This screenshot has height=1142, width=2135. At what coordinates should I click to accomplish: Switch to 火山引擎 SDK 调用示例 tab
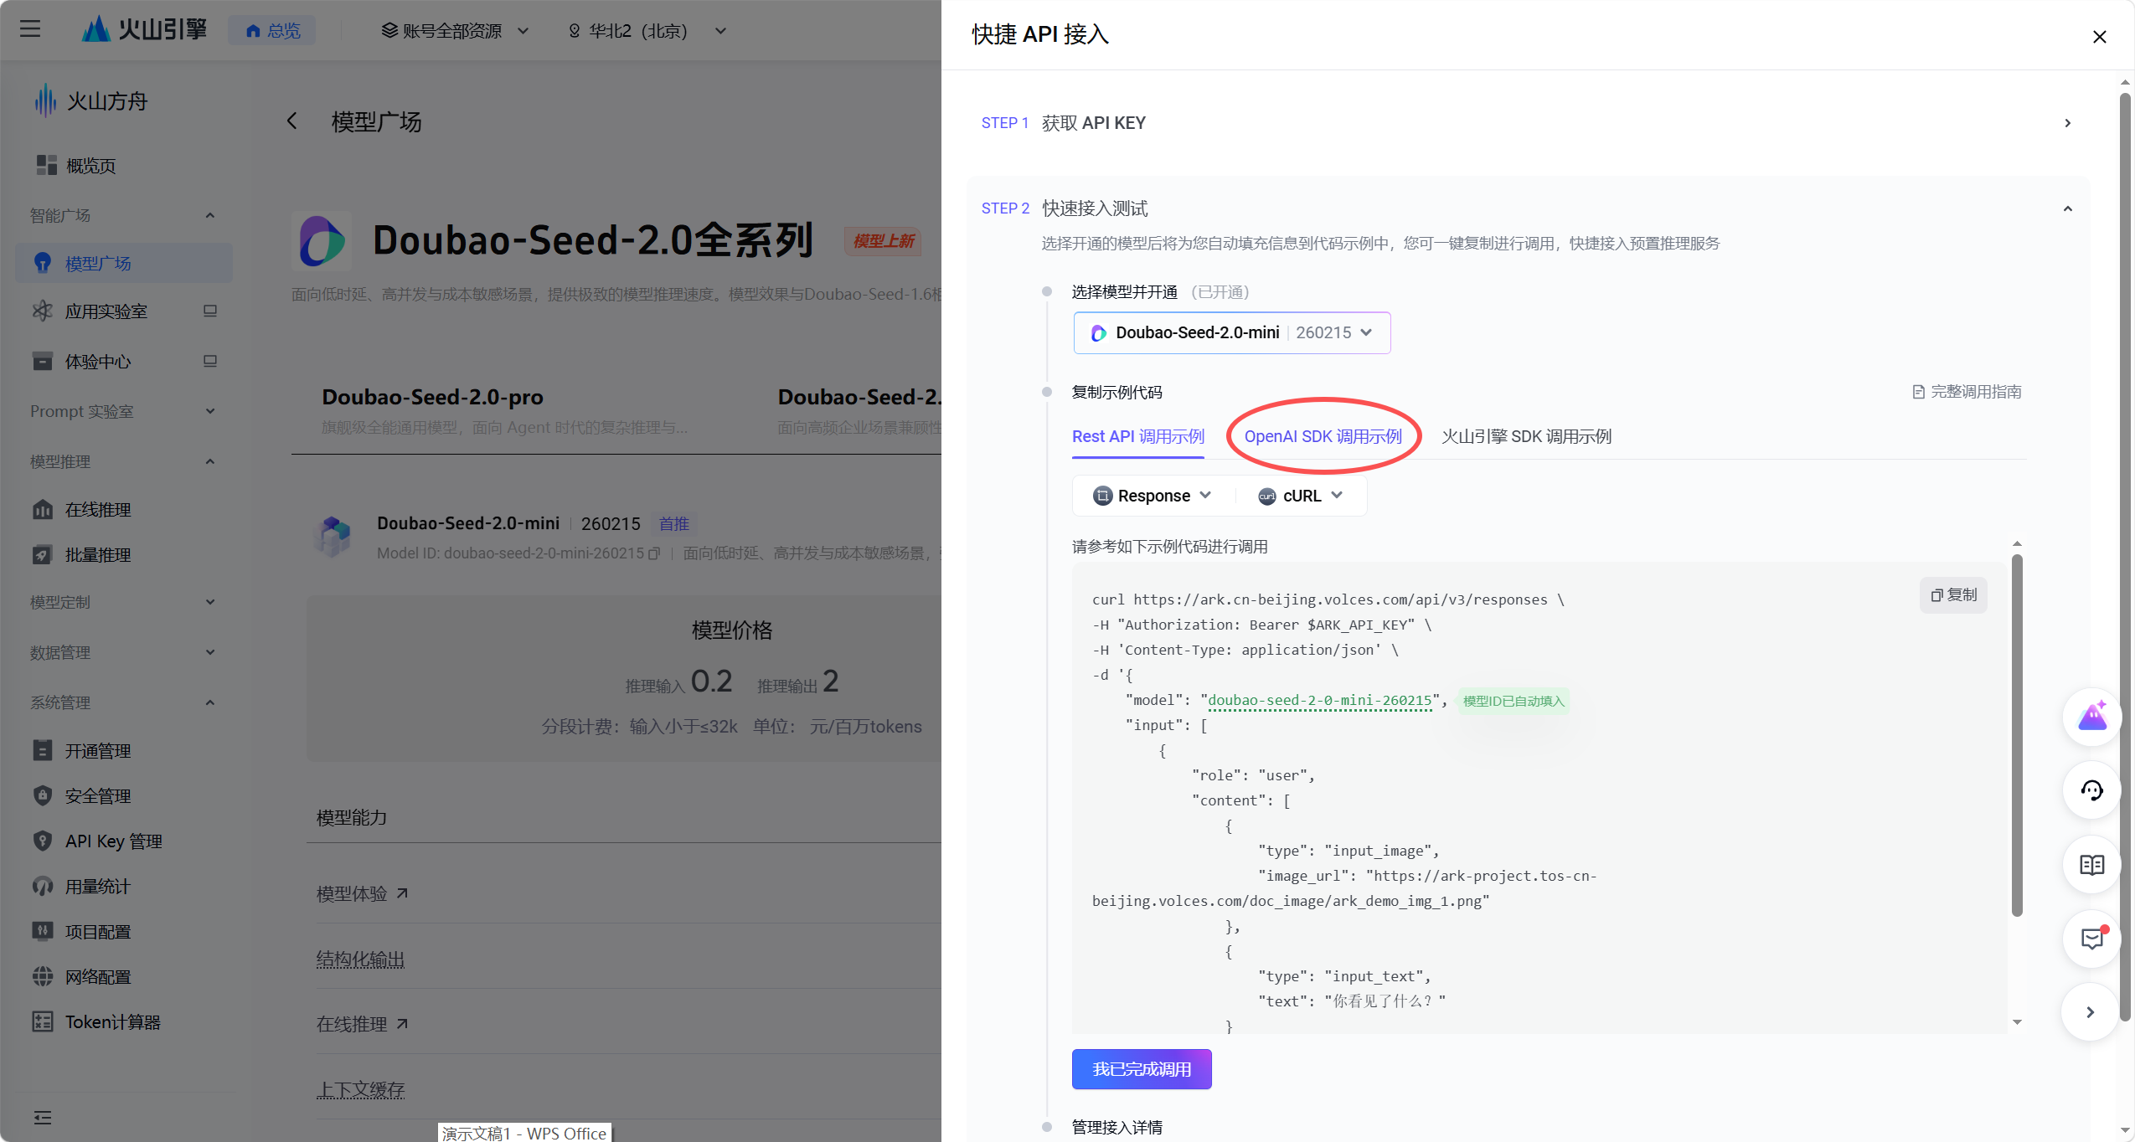[1526, 436]
